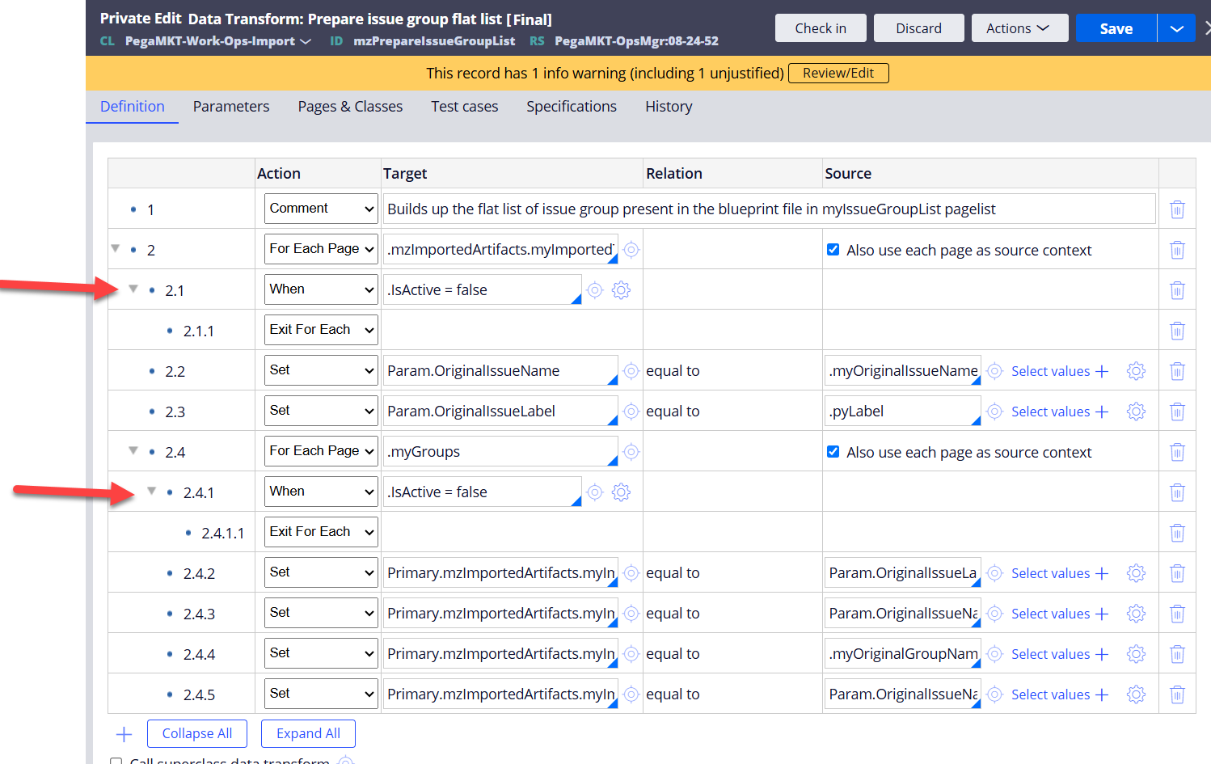
Task: Switch to the Parameters tab
Action: point(231,107)
